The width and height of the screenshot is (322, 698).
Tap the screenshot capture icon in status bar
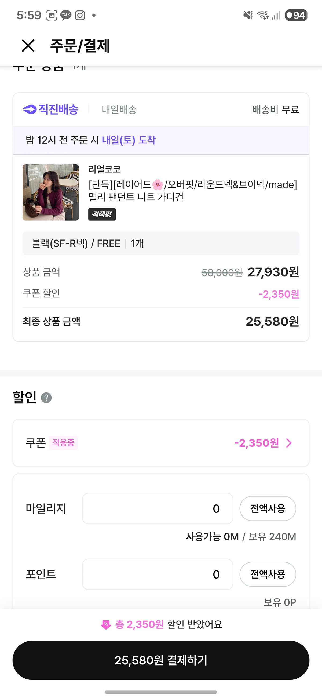52,15
